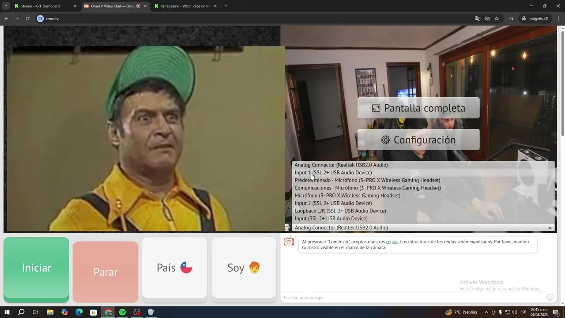This screenshot has width=565, height=318.
Task: Click the microphone in-use tray icon
Action: [x=500, y=312]
